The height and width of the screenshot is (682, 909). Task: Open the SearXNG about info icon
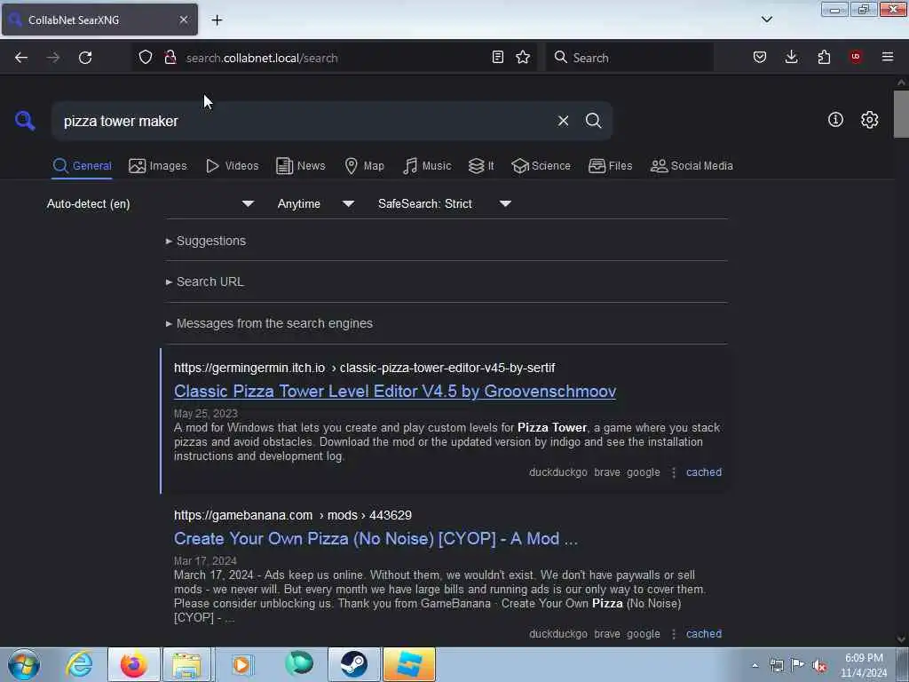pyautogui.click(x=835, y=120)
